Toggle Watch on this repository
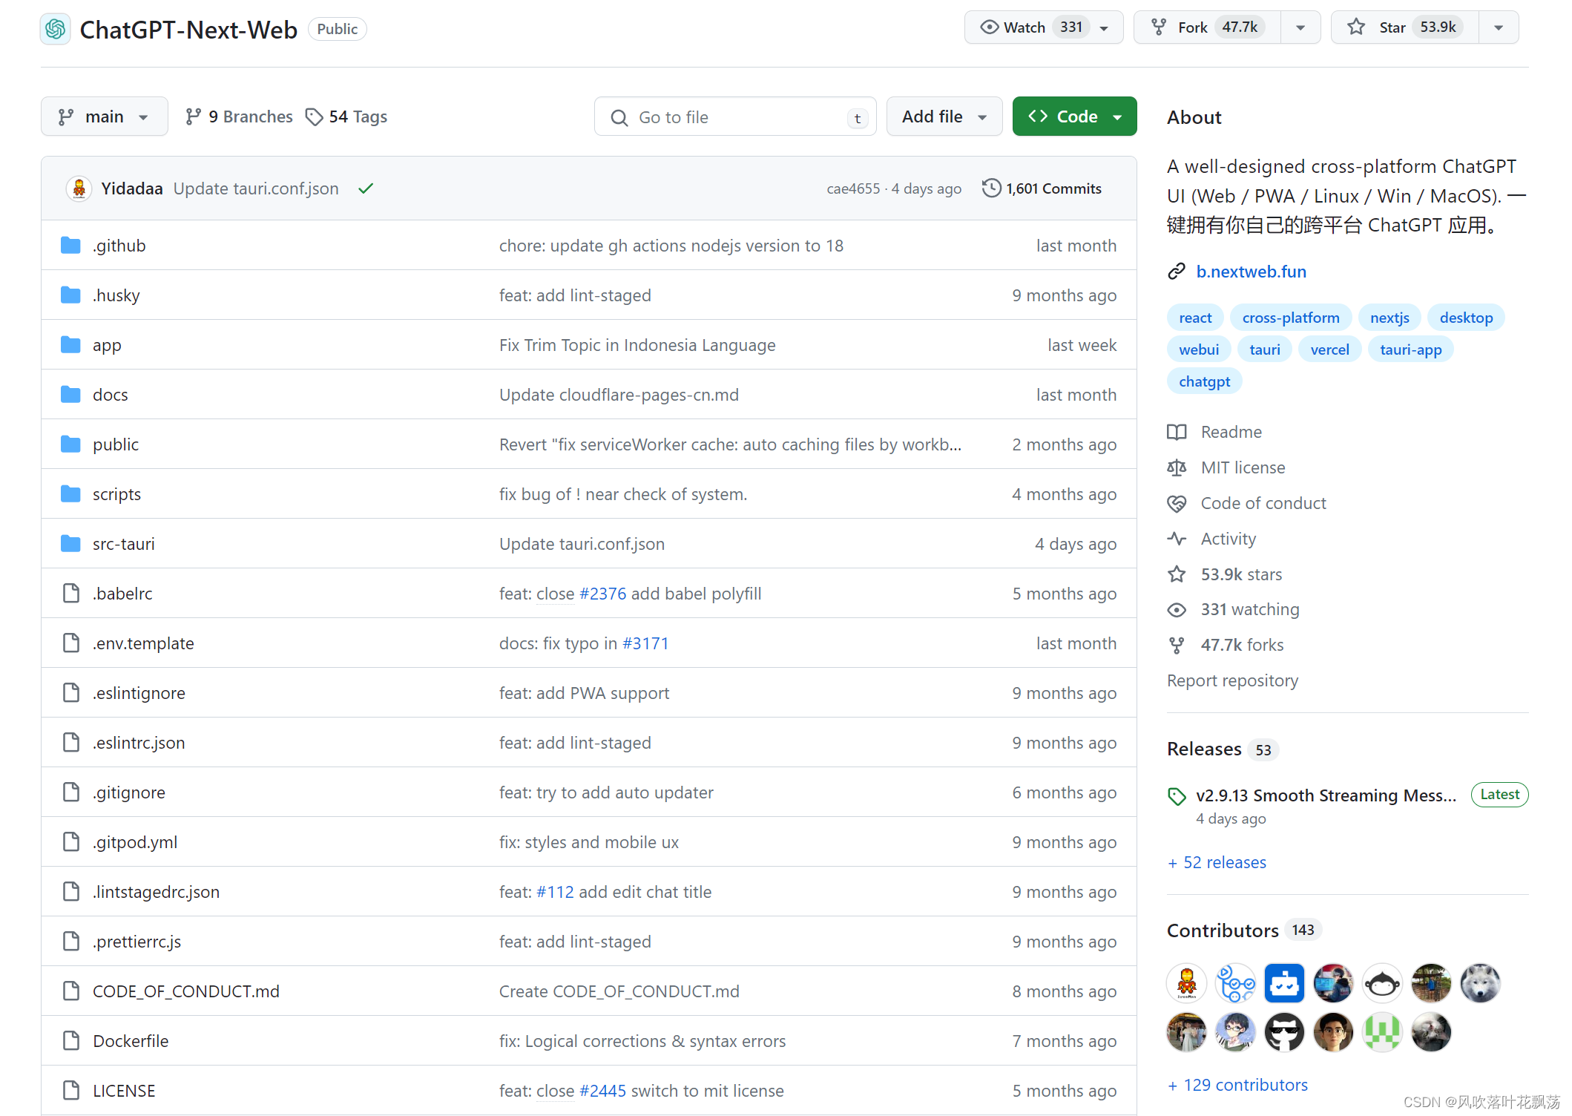1572x1116 pixels. [x=1025, y=27]
